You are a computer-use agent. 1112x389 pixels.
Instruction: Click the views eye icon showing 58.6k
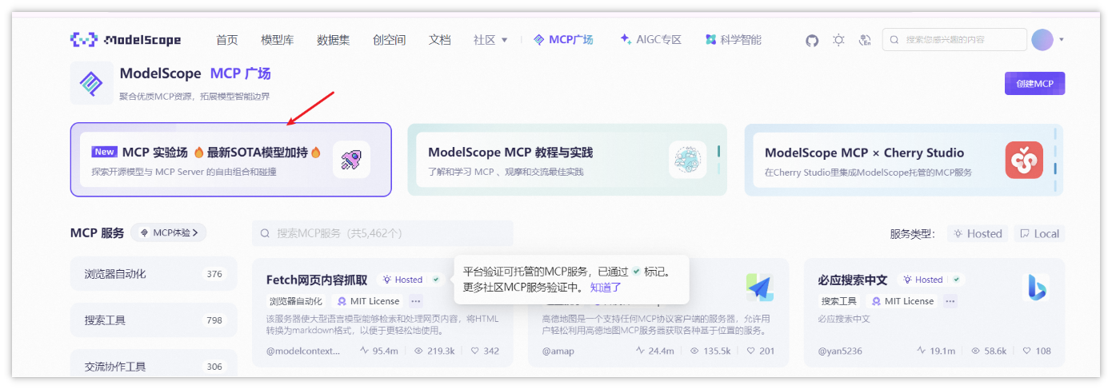click(975, 351)
